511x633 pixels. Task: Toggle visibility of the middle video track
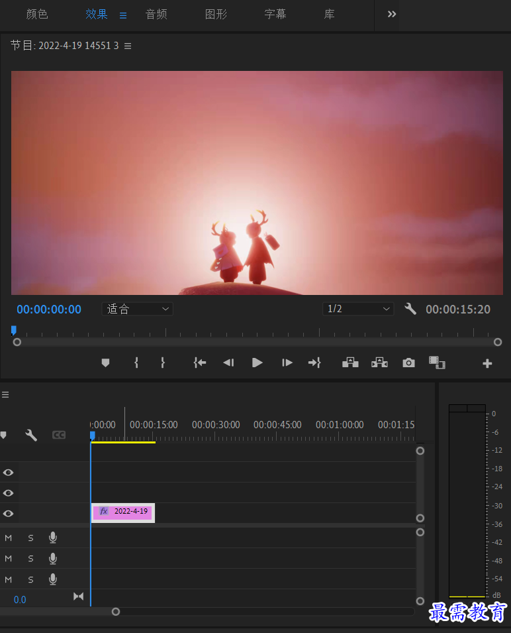[x=8, y=493]
